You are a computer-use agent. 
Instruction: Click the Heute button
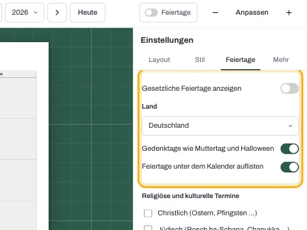(x=88, y=12)
